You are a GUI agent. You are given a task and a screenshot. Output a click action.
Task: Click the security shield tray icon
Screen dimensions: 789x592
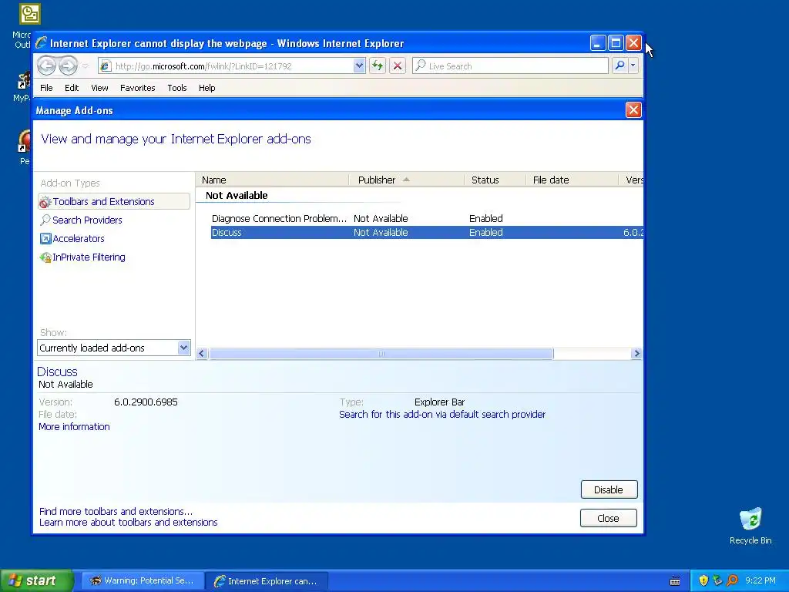point(703,581)
